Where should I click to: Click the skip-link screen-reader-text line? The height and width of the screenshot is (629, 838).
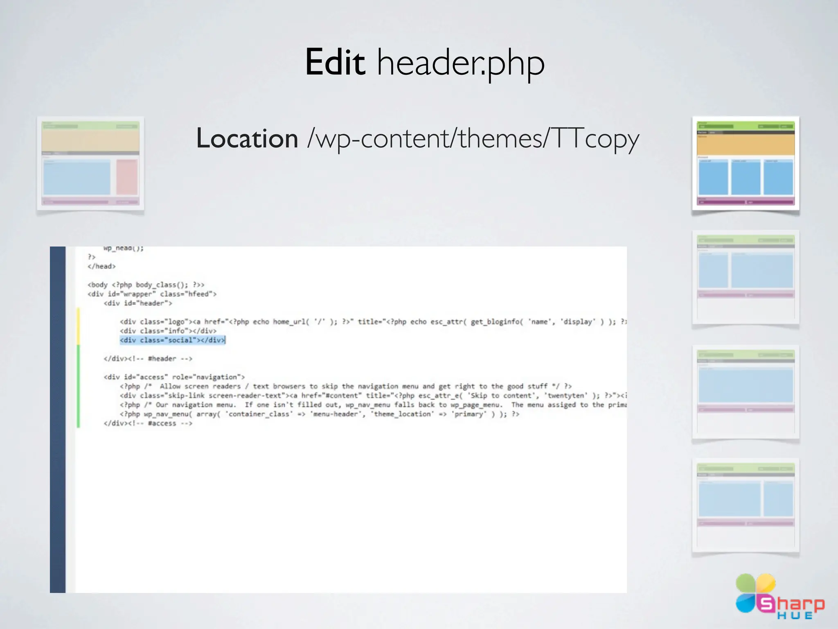[373, 396]
